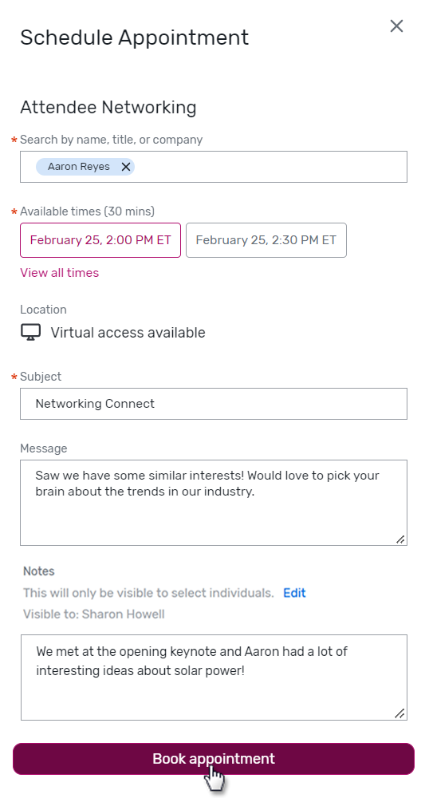Click inside the Notes text area
Viewport: 425px width, 798px height.
pyautogui.click(x=214, y=678)
